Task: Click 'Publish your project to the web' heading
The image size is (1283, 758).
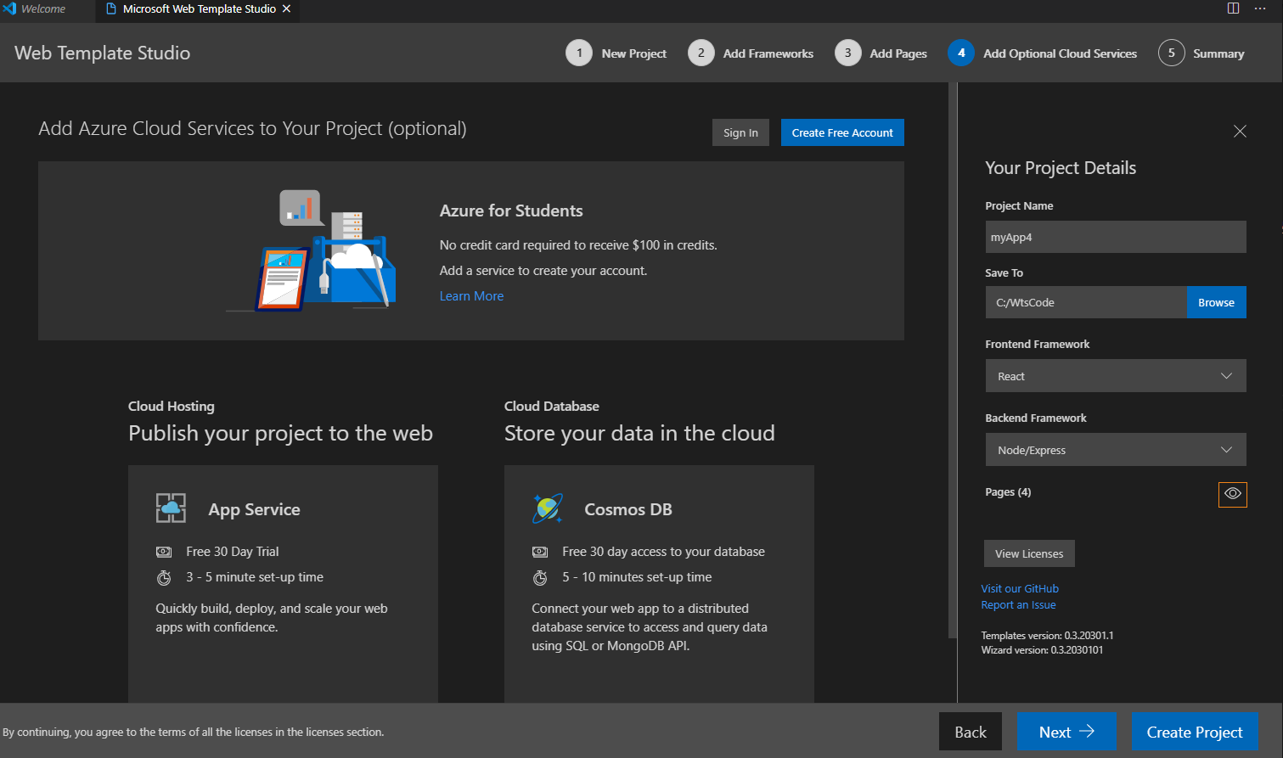Action: pyautogui.click(x=280, y=433)
